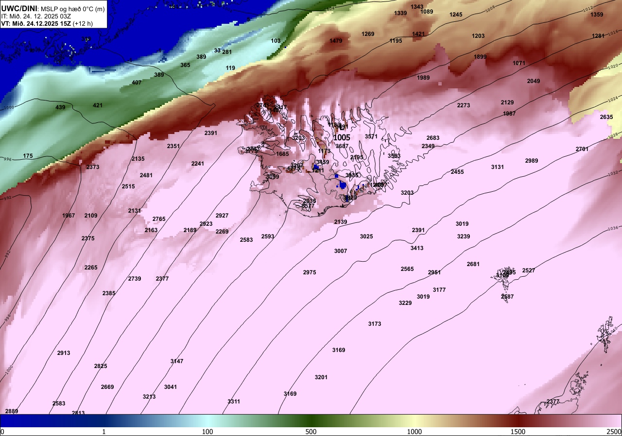Click the valid time line VT: Mið. 24.12.2025 15Z

35,23
